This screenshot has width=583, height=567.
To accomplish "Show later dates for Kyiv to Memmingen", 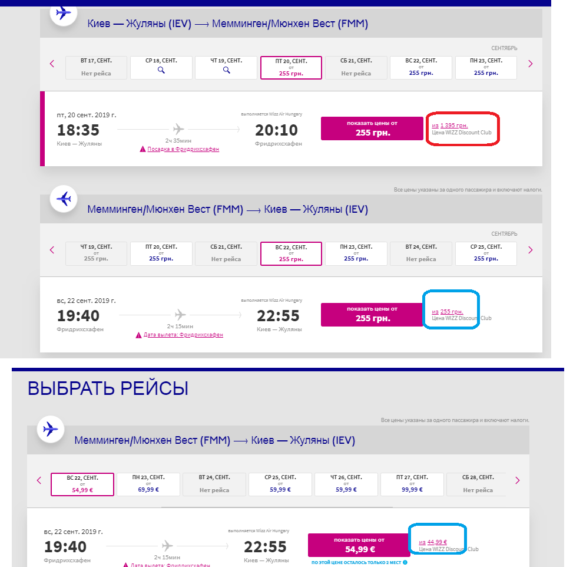I will (530, 64).
